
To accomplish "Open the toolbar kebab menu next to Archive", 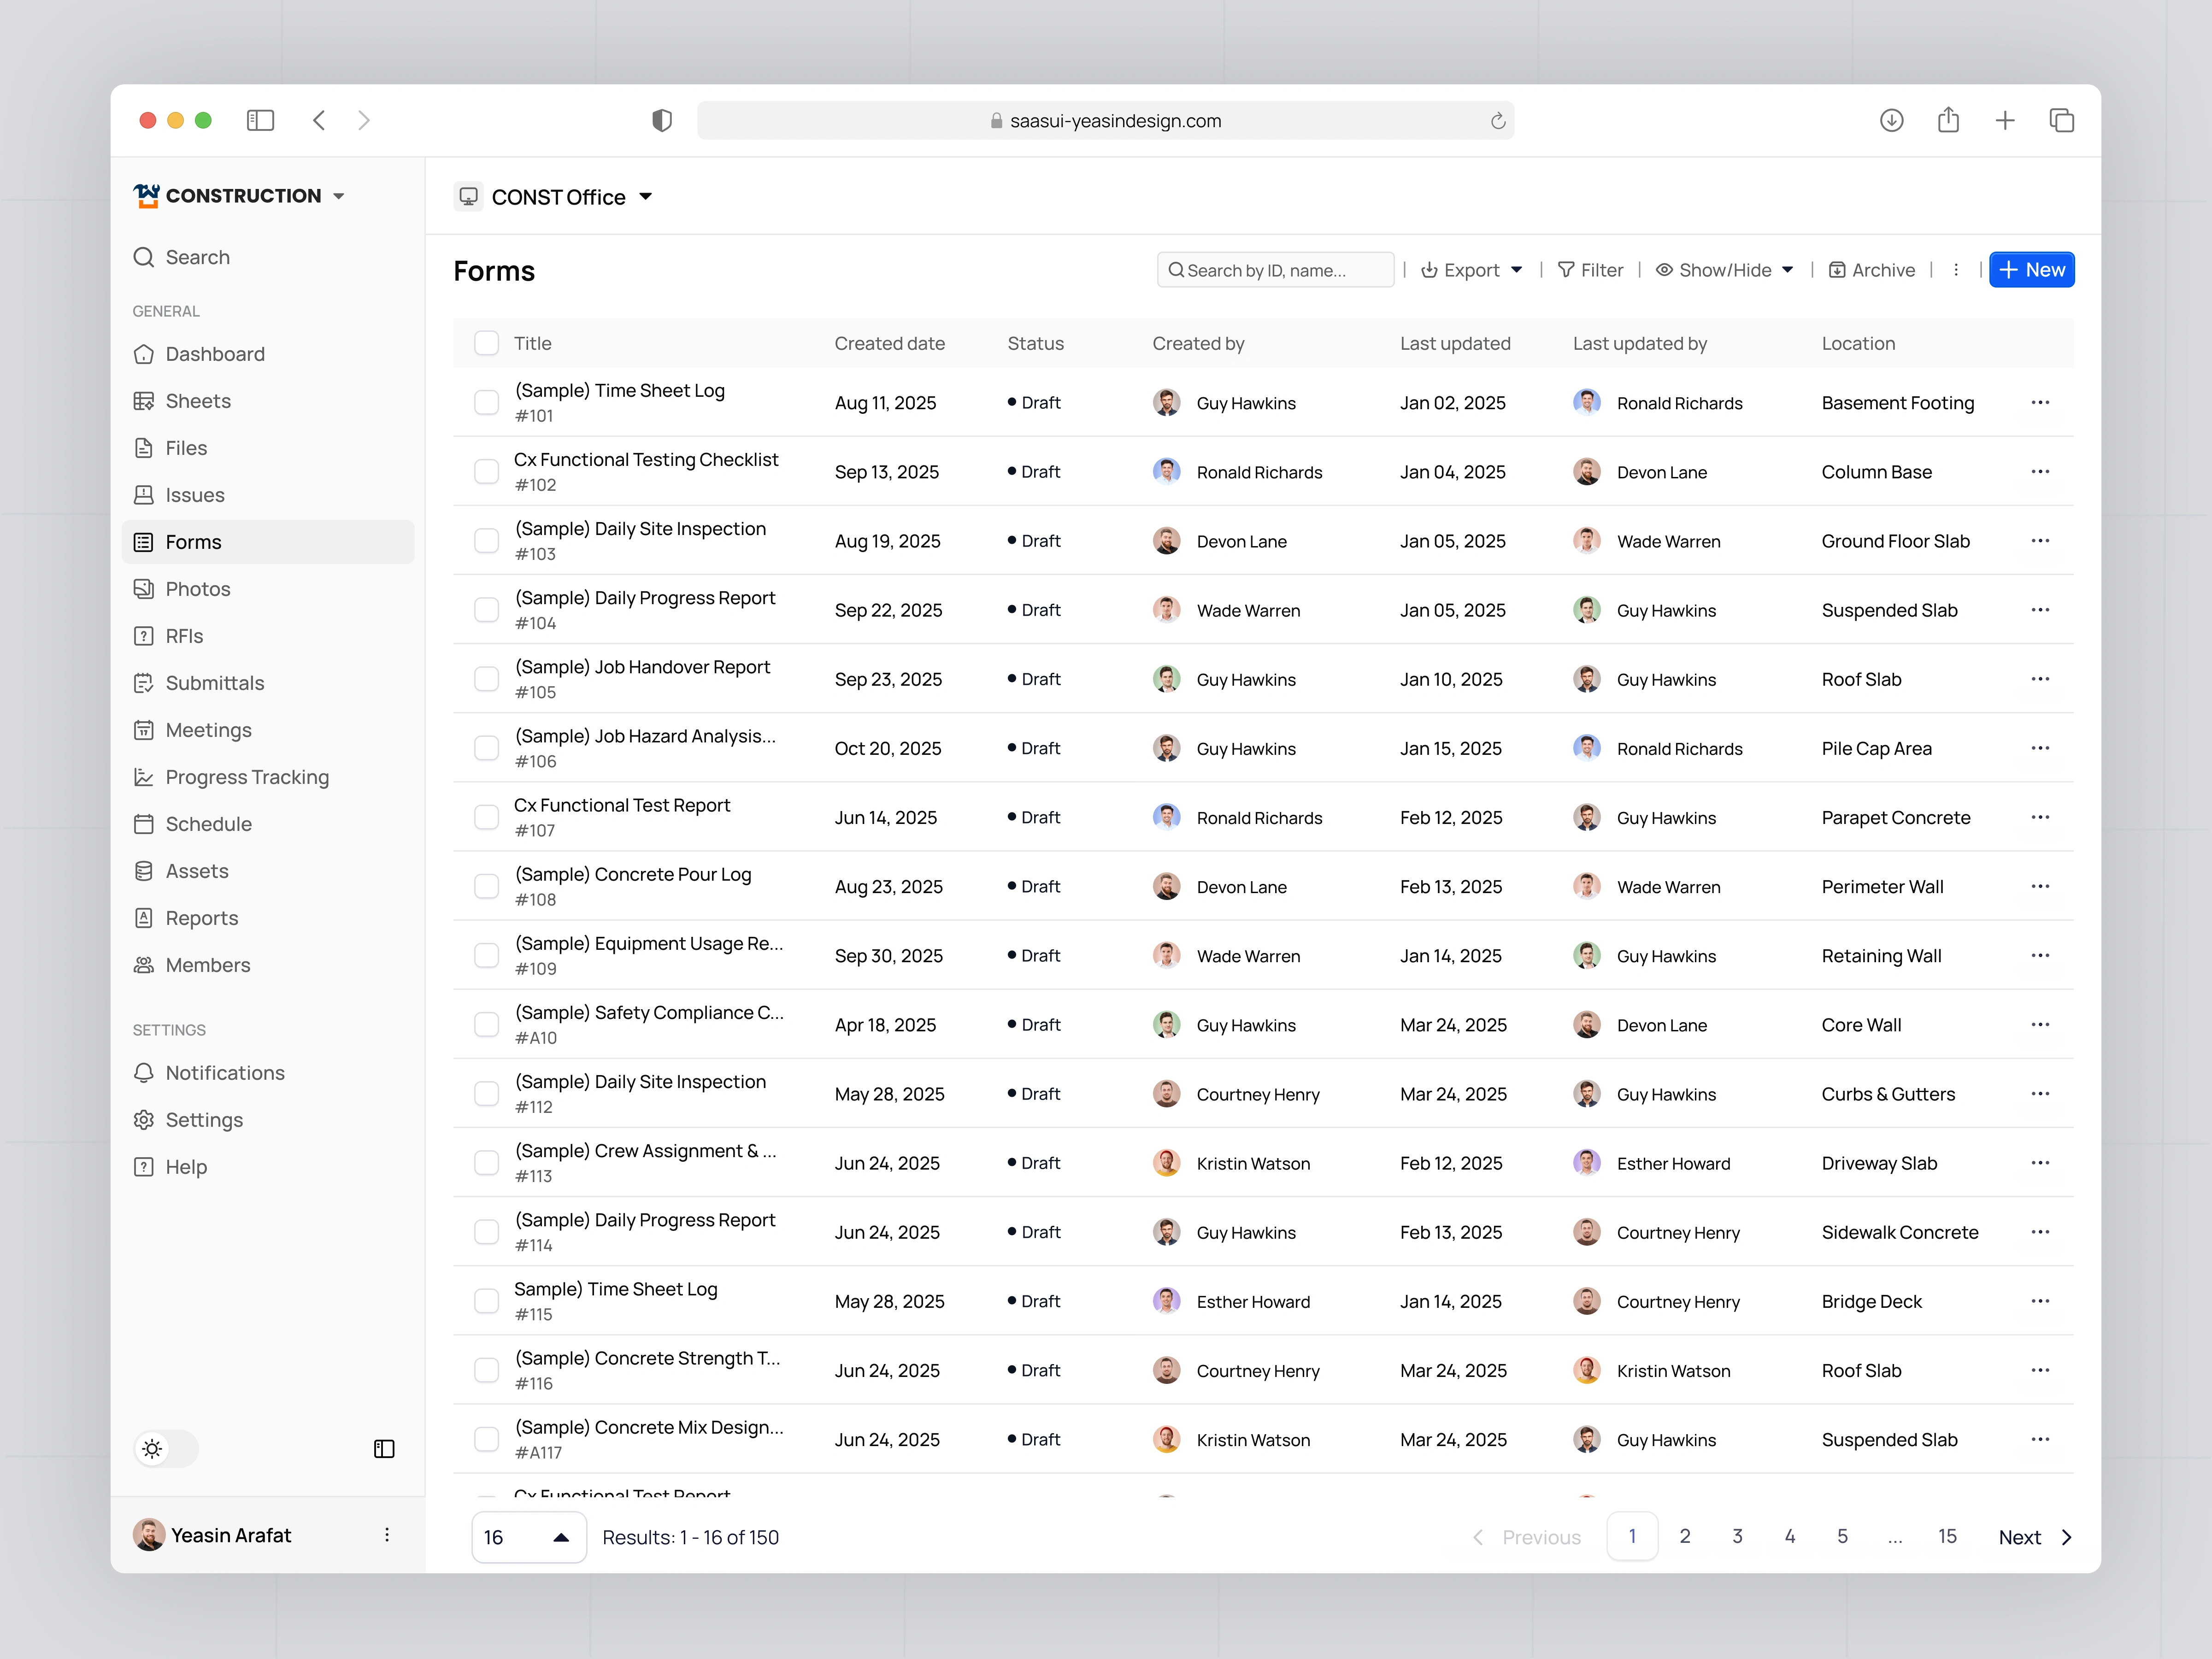I will (x=1955, y=270).
